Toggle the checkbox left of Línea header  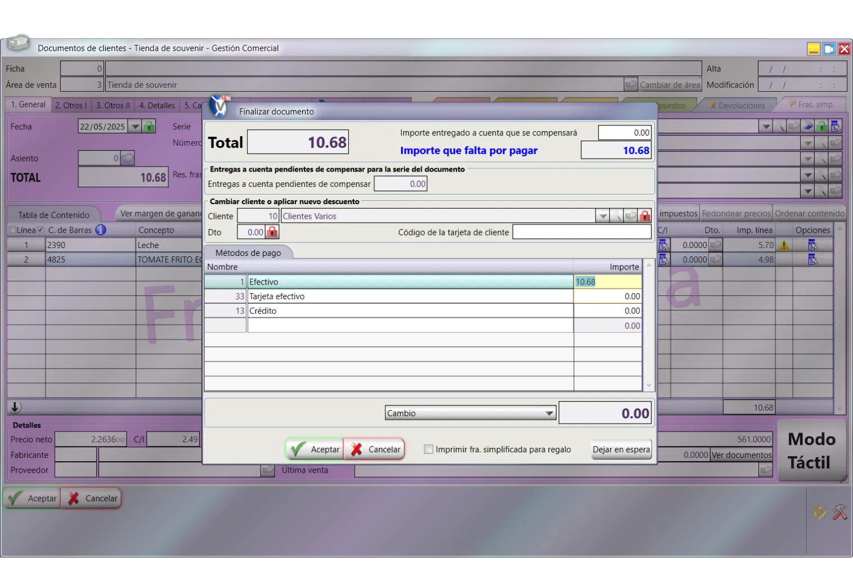[x=12, y=229]
